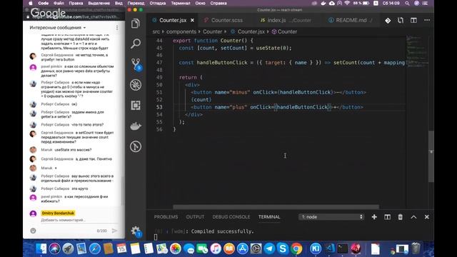Viewport: 457px width, 257px height.
Task: Switch to the README.md tab
Action: (351, 21)
